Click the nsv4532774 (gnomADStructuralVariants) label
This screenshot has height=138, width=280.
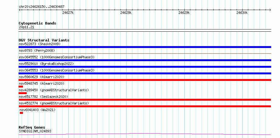[x=54, y=103]
